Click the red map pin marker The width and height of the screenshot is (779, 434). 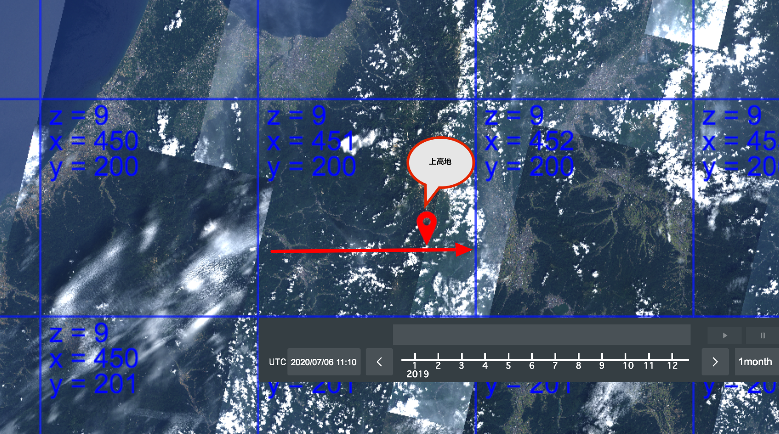coord(426,228)
